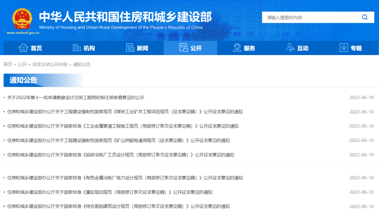Image resolution: width=379 pixels, height=215 pixels.
Task: Click the star icon beside 专题
Action: 343,48
